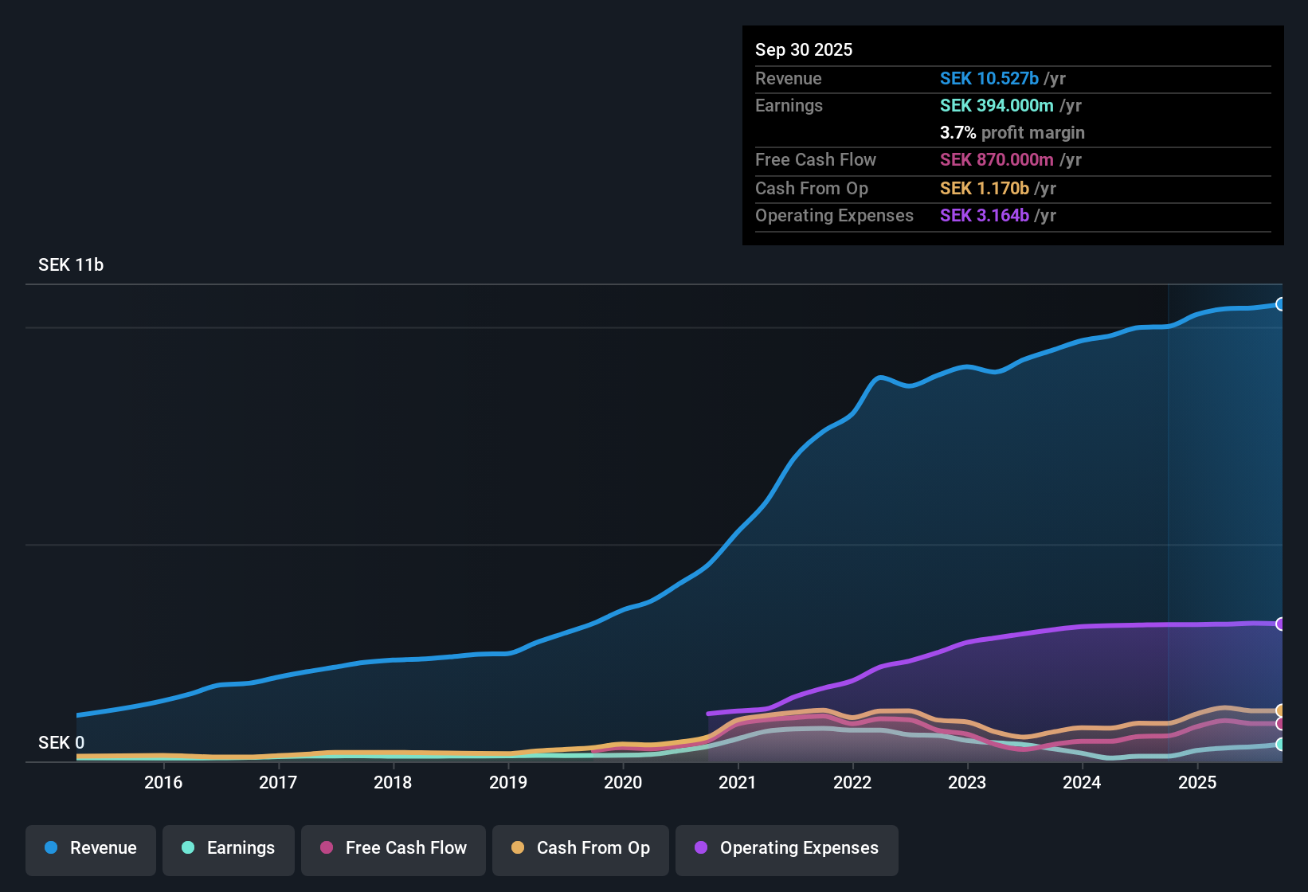Image resolution: width=1308 pixels, height=892 pixels.
Task: Click the Cash From Op label in tooltip
Action: coord(812,188)
